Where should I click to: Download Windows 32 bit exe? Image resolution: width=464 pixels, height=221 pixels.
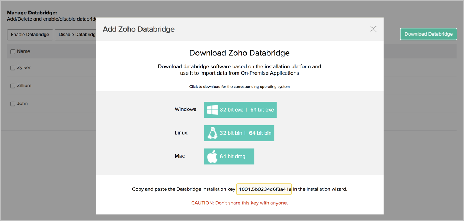pos(231,110)
